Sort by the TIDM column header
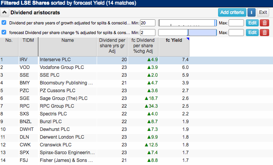273x165 pixels. tap(28, 47)
